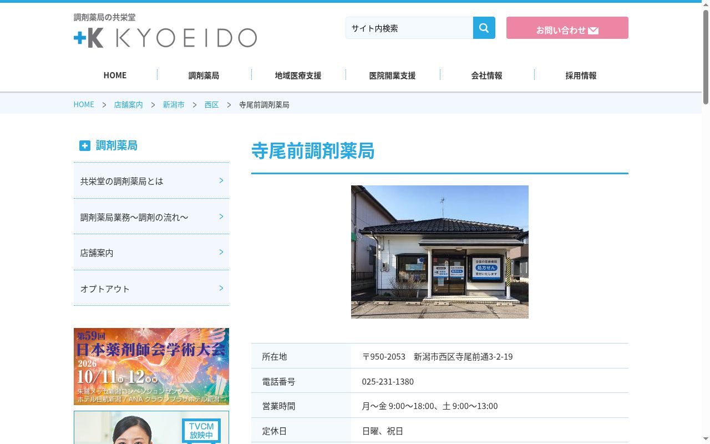Open 採用情報 in the main navigation

[581, 75]
